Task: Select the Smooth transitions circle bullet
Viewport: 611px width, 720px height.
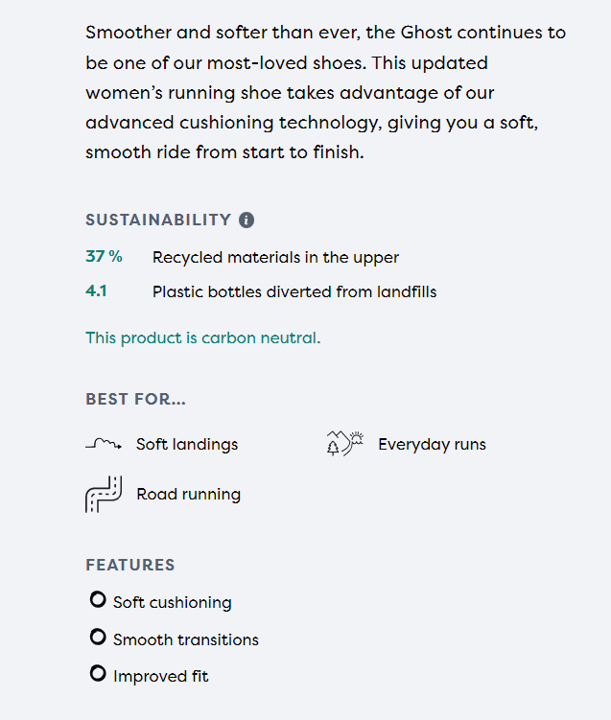Action: pos(97,637)
